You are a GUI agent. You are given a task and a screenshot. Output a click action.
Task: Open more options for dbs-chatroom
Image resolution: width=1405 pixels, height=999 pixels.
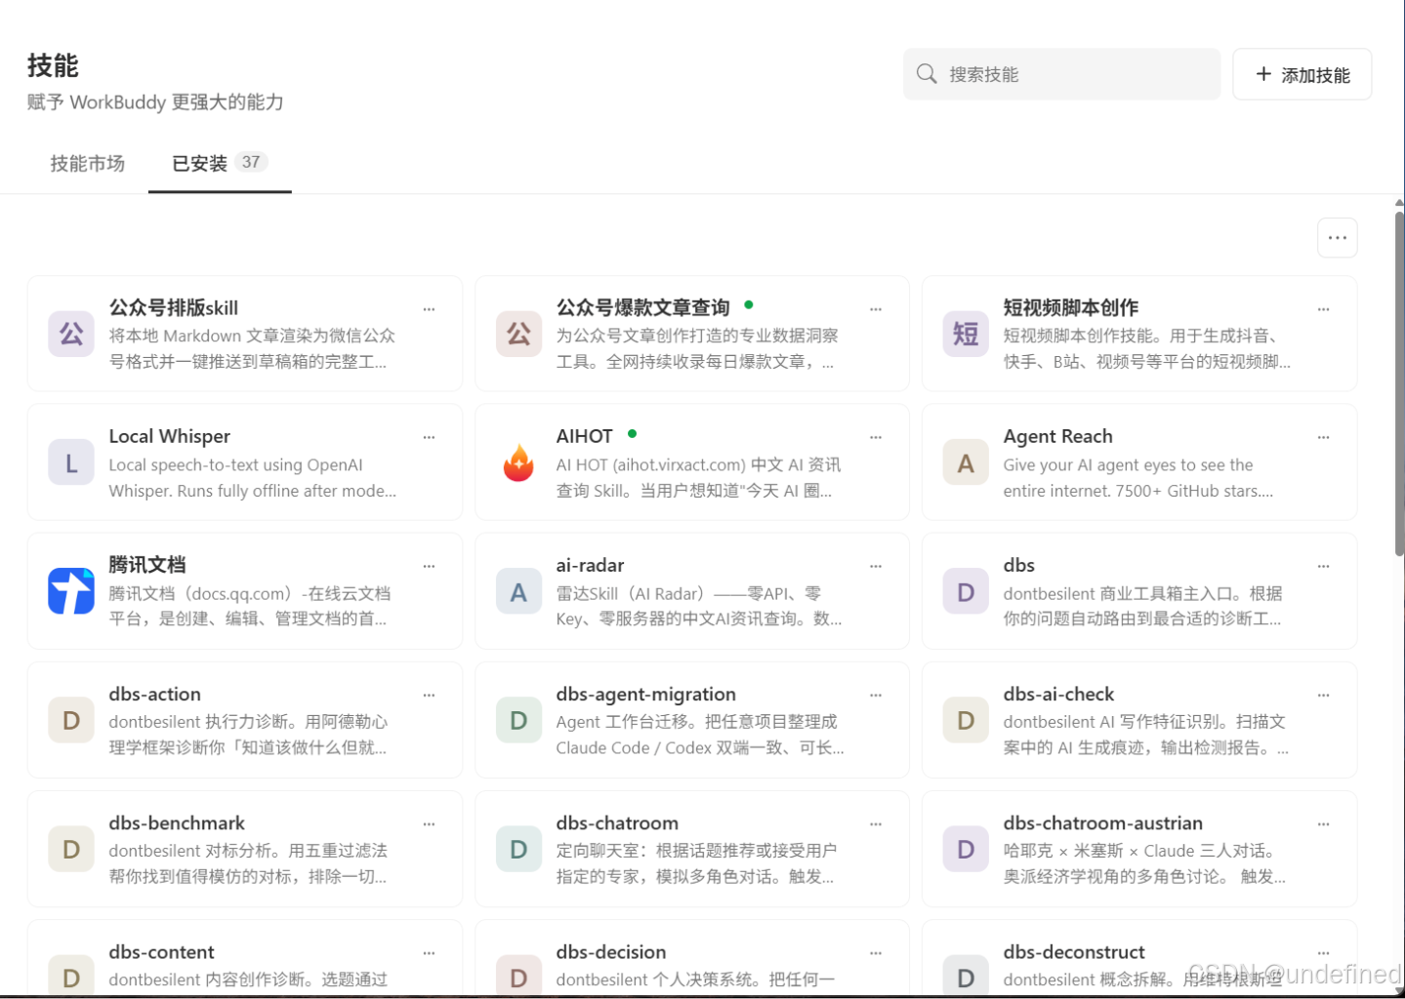[x=876, y=824]
